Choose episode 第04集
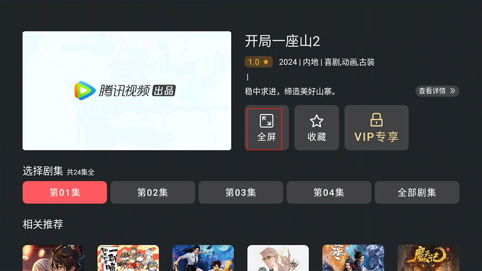This screenshot has width=482, height=271. click(328, 192)
